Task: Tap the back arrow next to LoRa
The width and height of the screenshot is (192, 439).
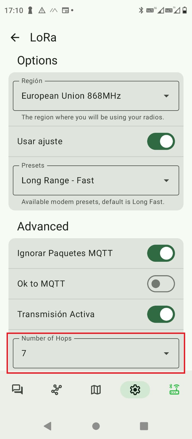Action: coord(15,38)
